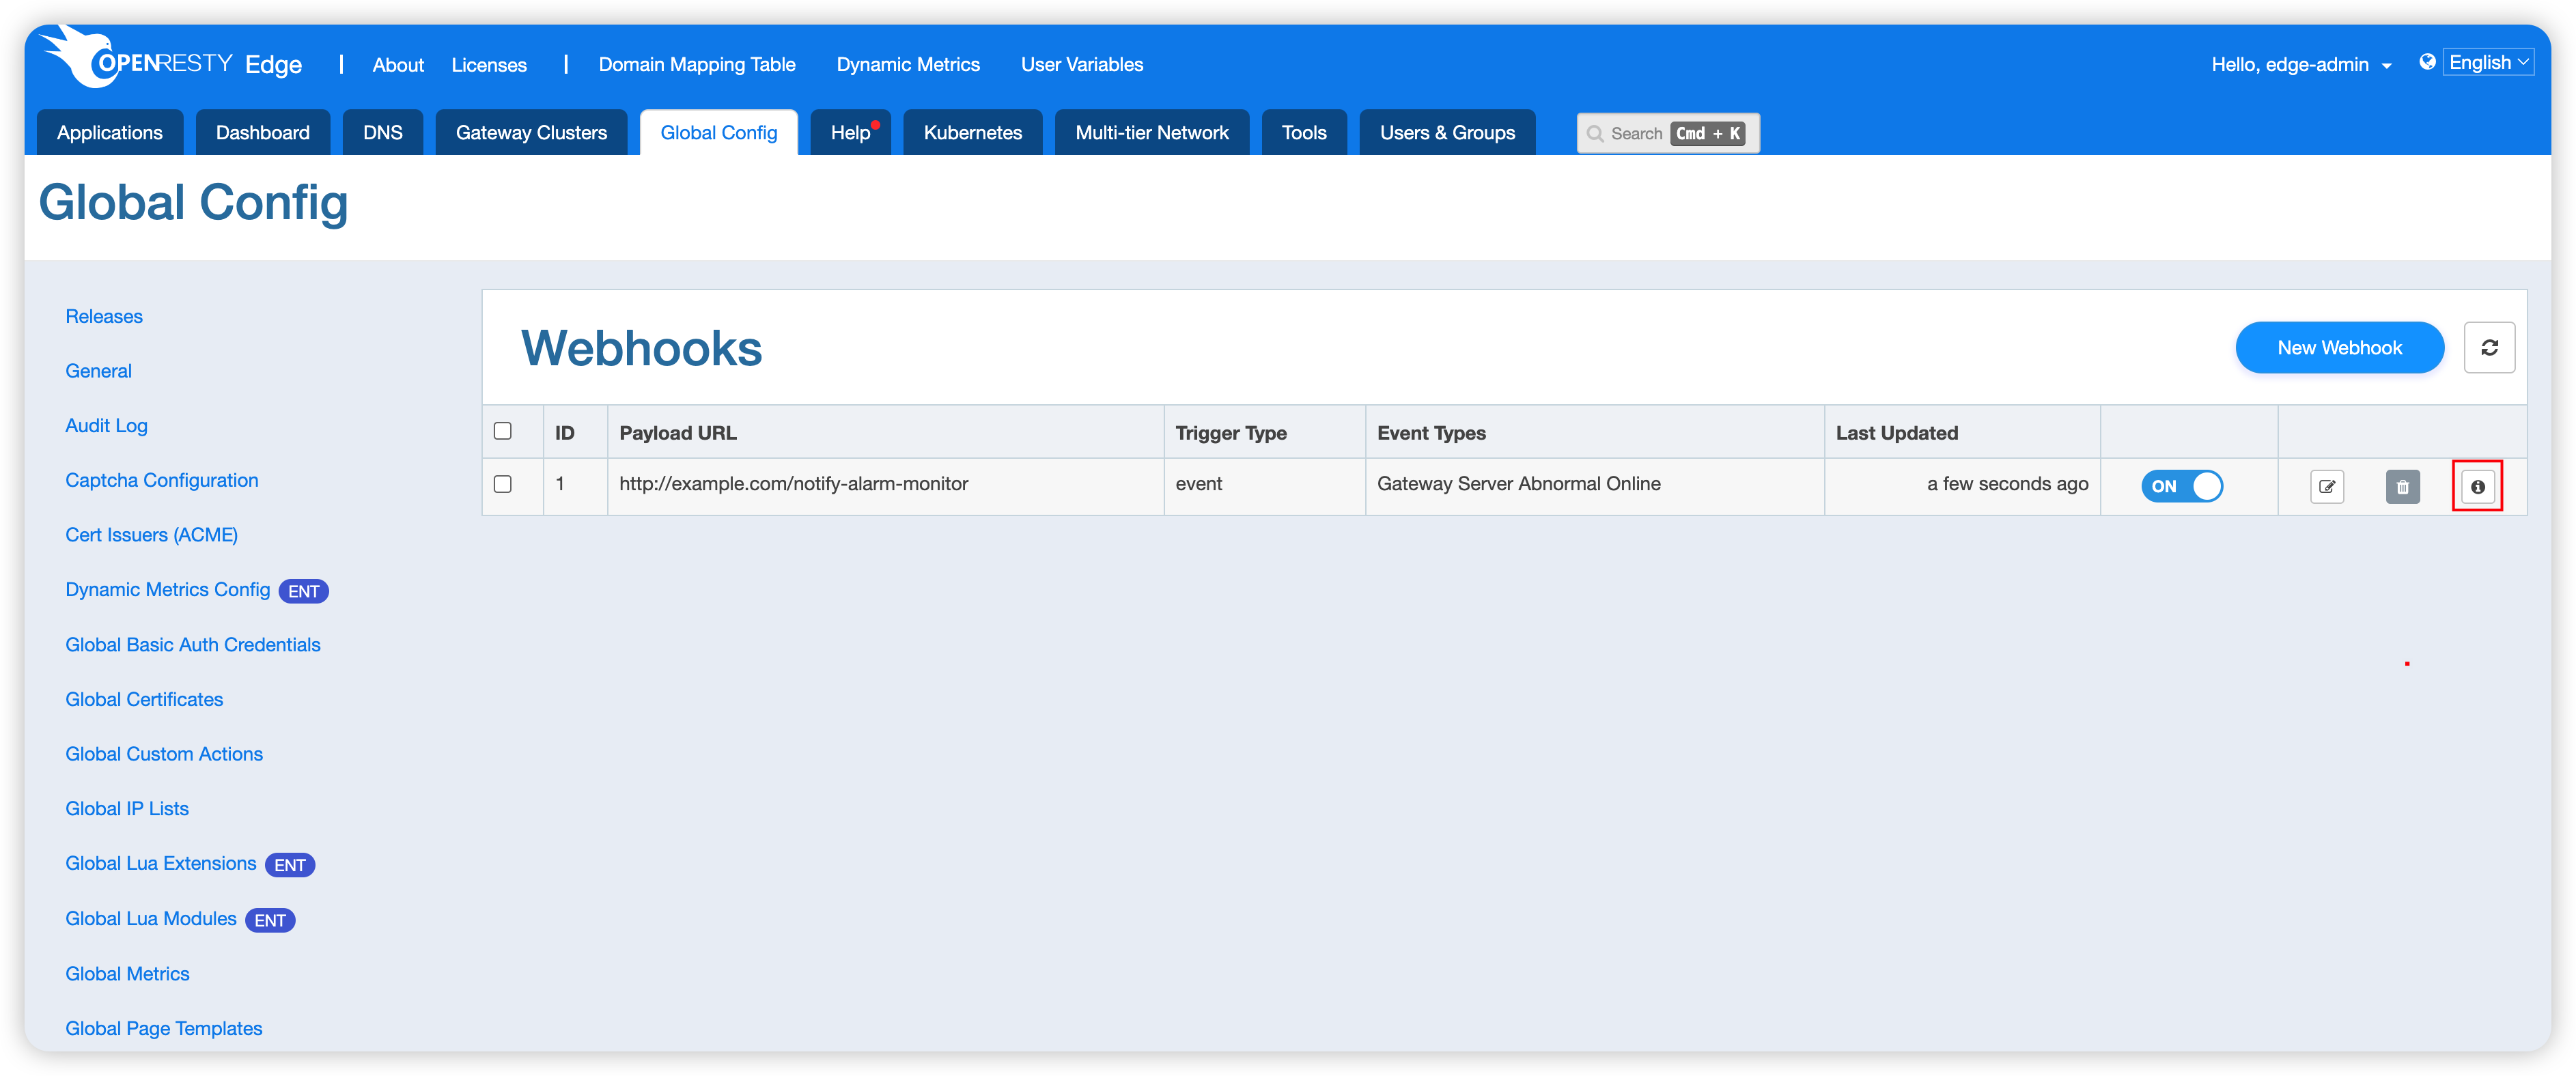Screen dimensions: 2576x1076
Task: Open the About link
Action: tap(398, 65)
